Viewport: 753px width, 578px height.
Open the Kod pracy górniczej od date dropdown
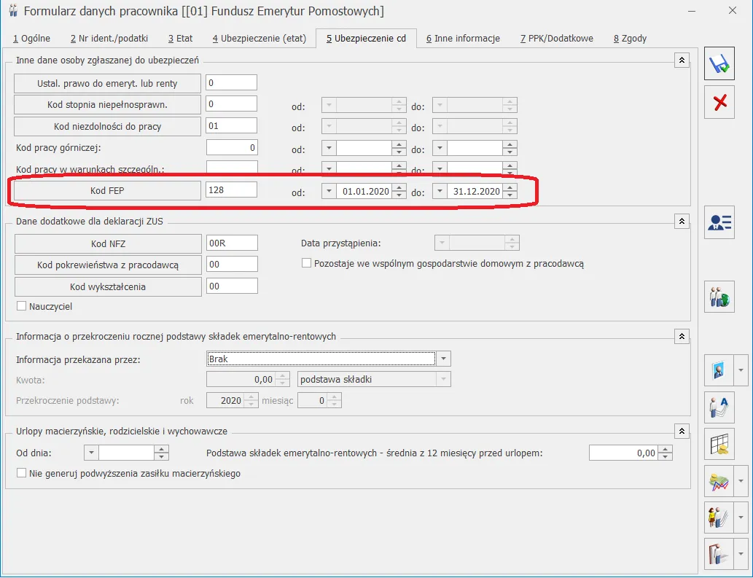point(329,148)
